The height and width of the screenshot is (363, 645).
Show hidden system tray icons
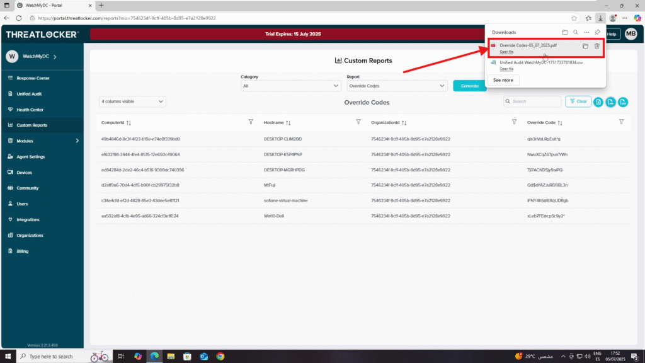tap(562, 357)
